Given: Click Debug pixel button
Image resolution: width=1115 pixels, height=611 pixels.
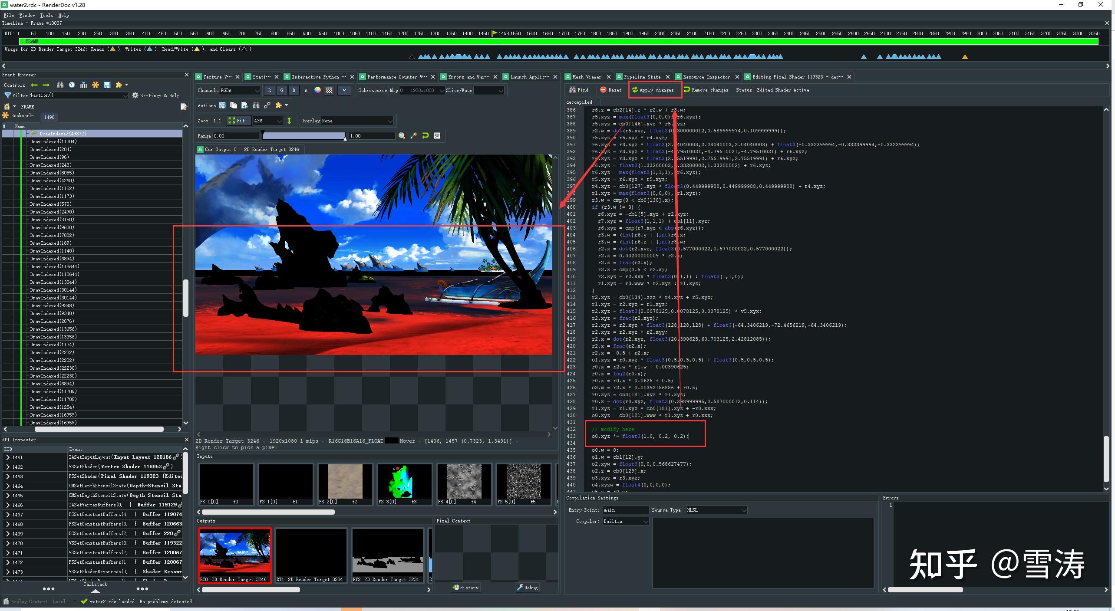Looking at the screenshot, I should [x=528, y=588].
